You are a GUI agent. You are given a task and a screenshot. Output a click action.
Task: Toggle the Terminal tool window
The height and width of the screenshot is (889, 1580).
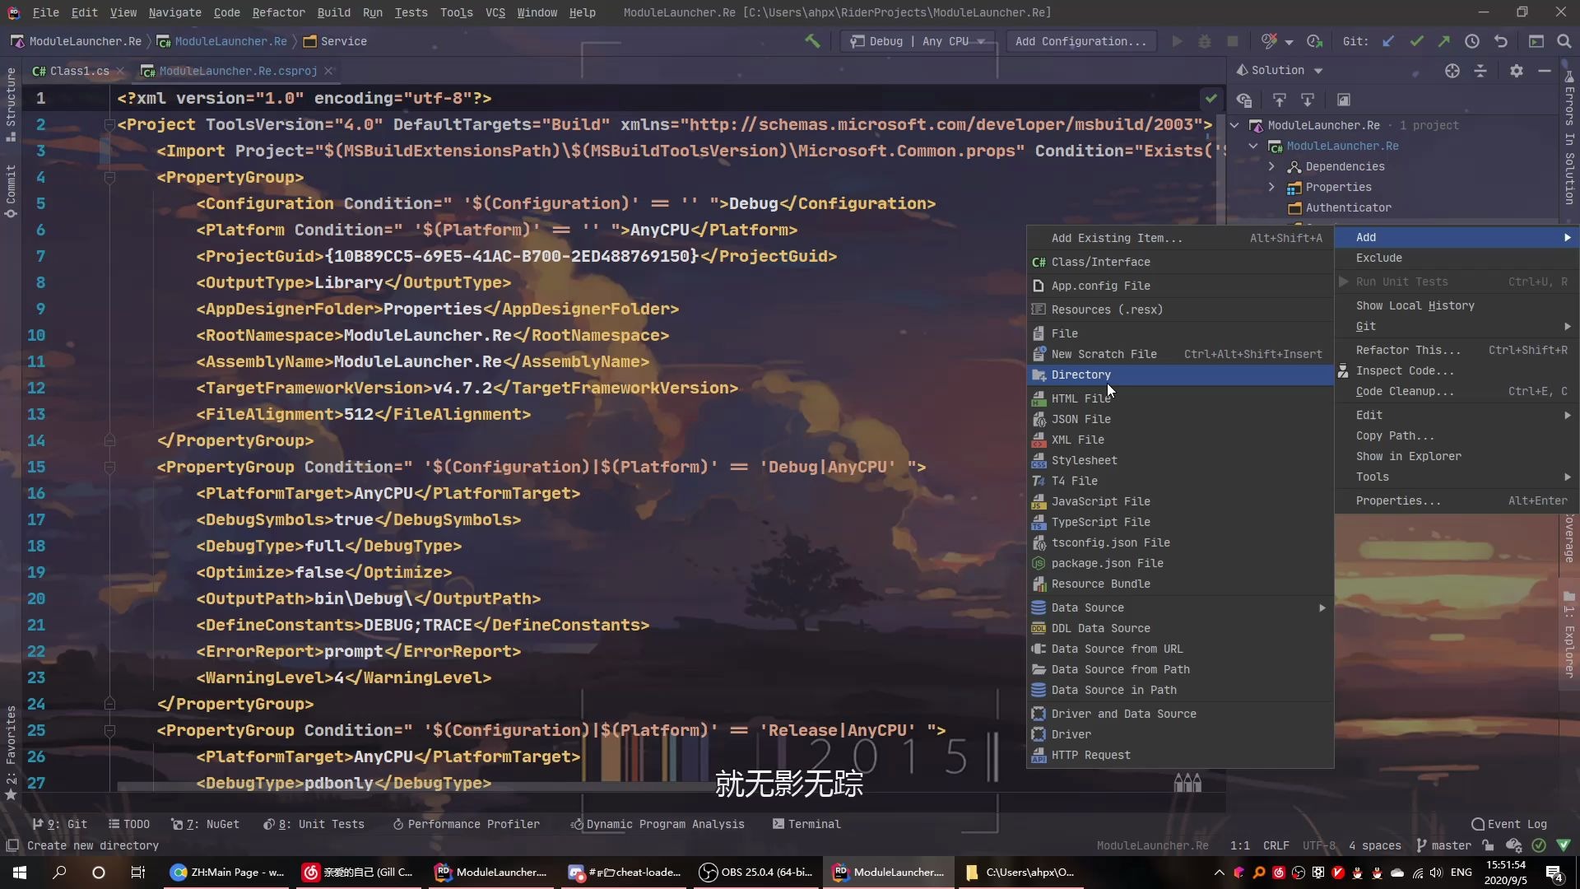coord(806,824)
